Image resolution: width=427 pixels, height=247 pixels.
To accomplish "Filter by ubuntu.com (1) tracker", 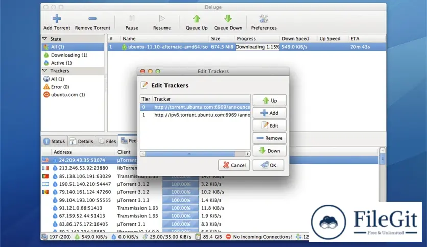I will tap(73, 94).
